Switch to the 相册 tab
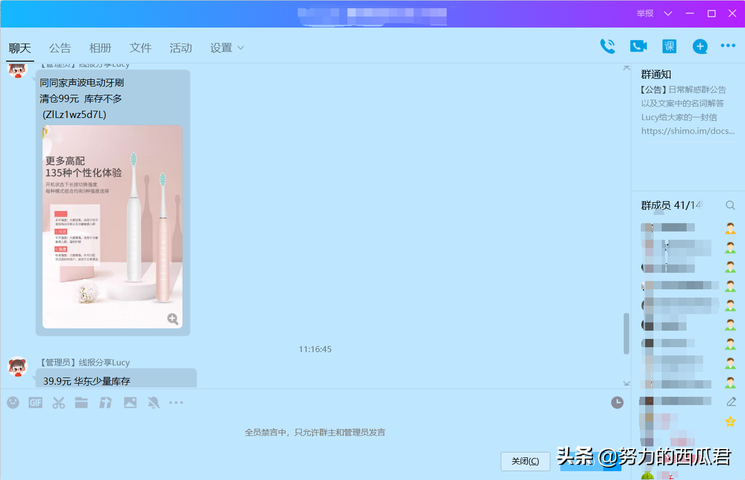Image resolution: width=745 pixels, height=480 pixels. pyautogui.click(x=100, y=47)
